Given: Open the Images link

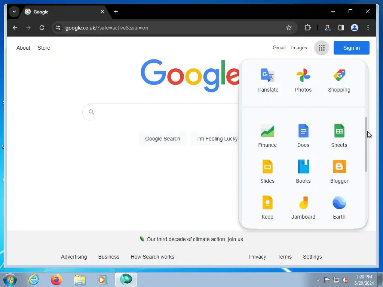Looking at the screenshot, I should [299, 47].
